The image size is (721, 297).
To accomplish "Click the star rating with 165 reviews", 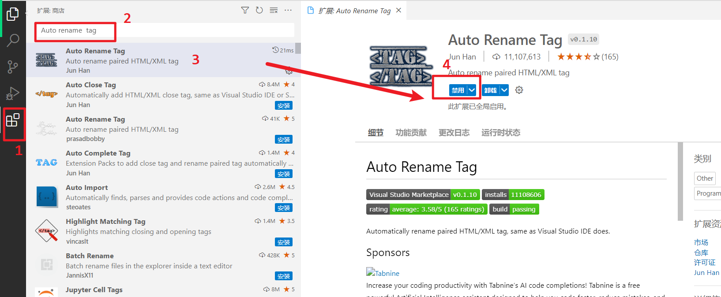I will [587, 57].
